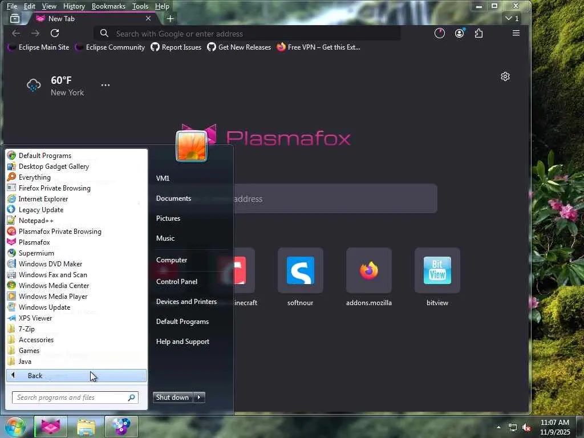Launch Windows Update from program list
Screen dimensions: 584x438
(x=44, y=307)
